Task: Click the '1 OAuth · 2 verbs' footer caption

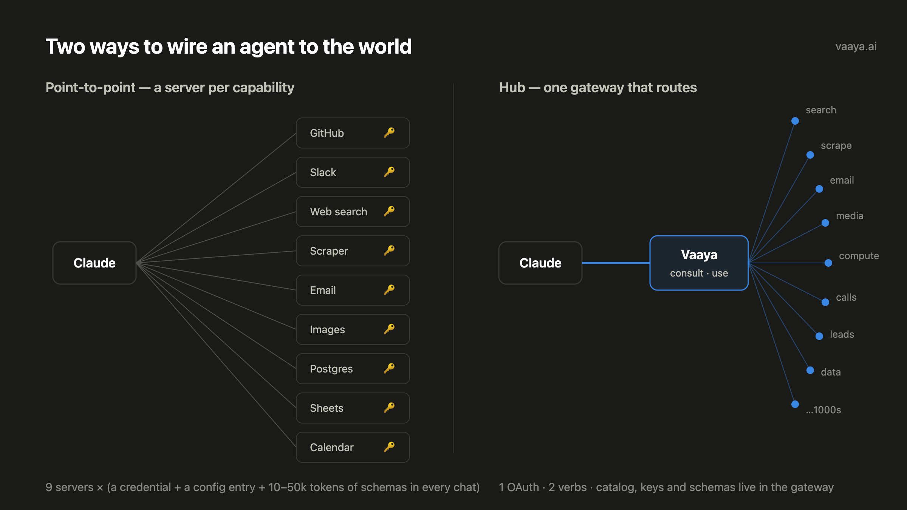Action: (x=666, y=487)
